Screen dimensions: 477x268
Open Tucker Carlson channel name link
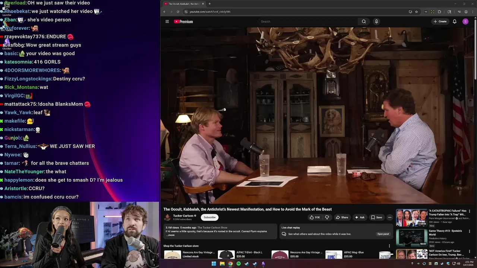(183, 216)
